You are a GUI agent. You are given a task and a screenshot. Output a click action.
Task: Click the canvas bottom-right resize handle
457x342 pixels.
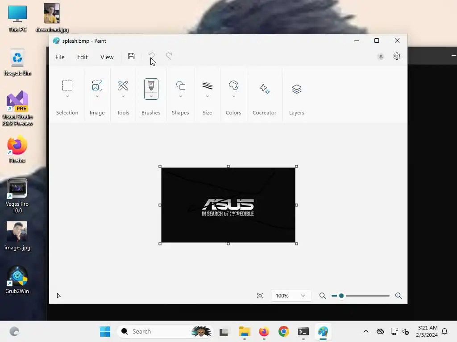(296, 244)
